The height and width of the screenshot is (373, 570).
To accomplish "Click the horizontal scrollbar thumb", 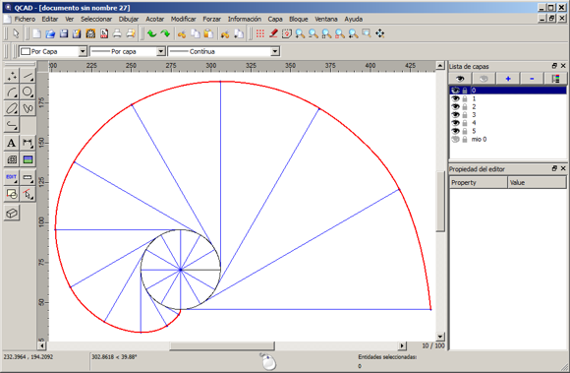I will click(x=222, y=345).
